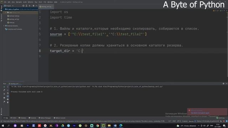Open the Event Log
This screenshot has height=128, width=228.
click(220, 118)
